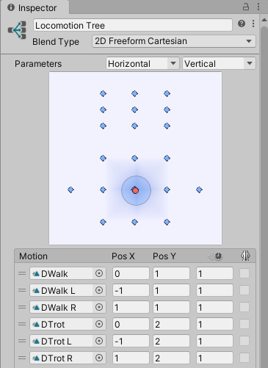Click the DWalk R motion field

(68, 307)
